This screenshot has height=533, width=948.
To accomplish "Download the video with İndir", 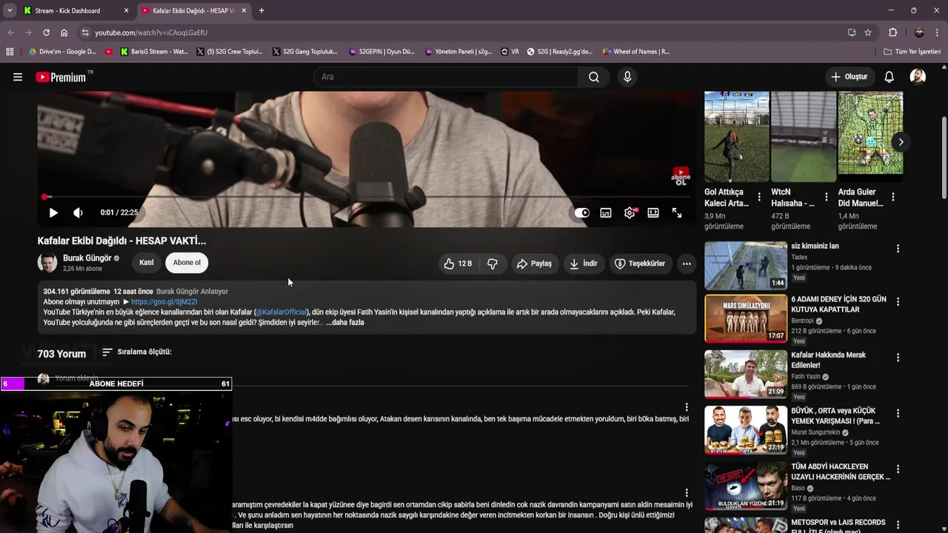I will coord(583,264).
